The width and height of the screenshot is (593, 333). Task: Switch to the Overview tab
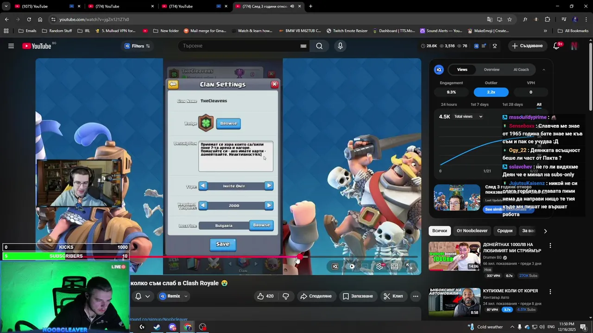(x=492, y=69)
